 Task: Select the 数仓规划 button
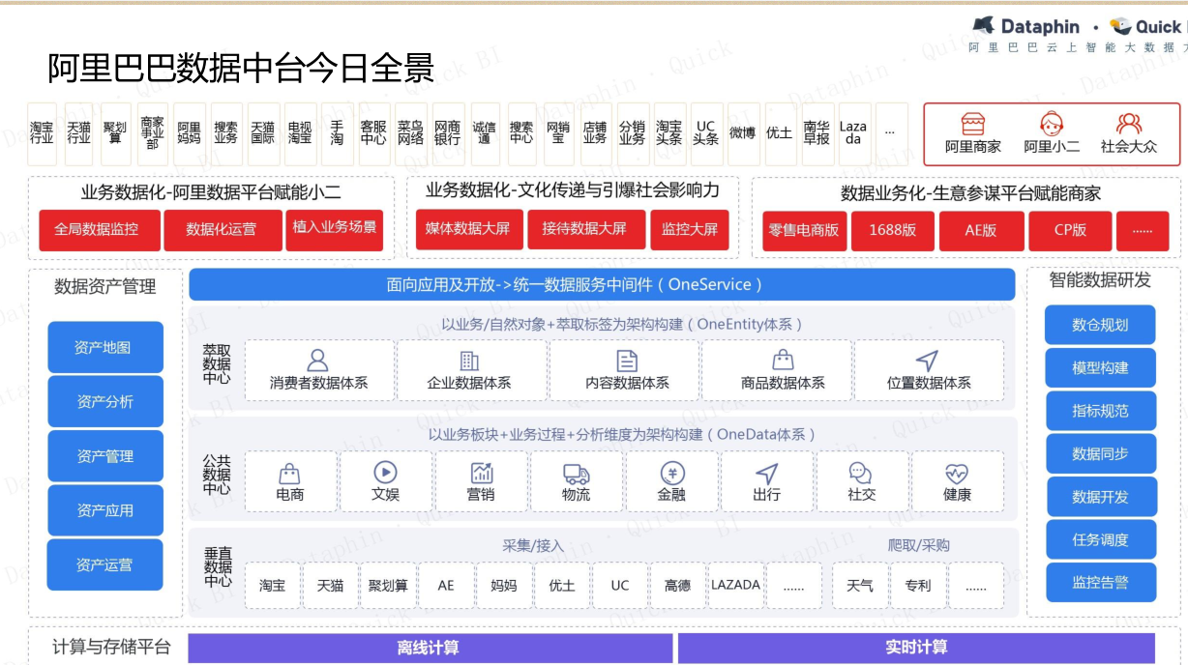(1100, 325)
